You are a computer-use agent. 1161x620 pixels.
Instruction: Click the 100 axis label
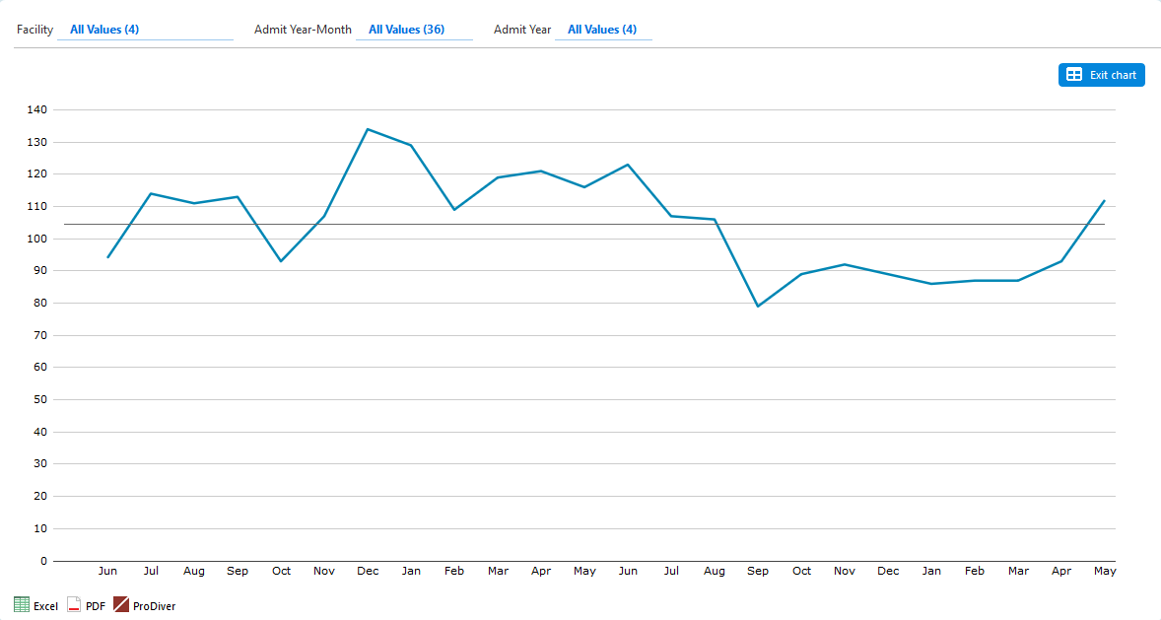point(37,239)
